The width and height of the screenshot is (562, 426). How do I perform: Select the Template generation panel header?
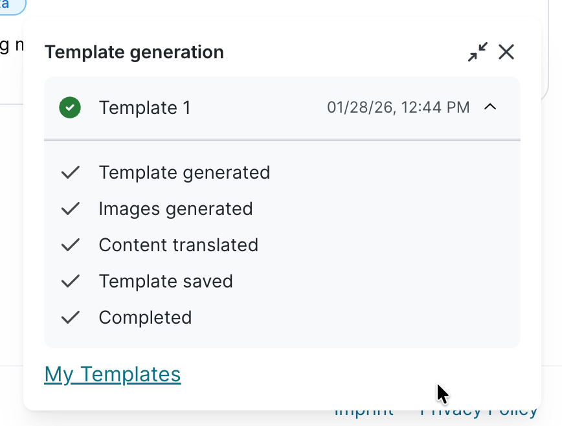click(x=134, y=52)
